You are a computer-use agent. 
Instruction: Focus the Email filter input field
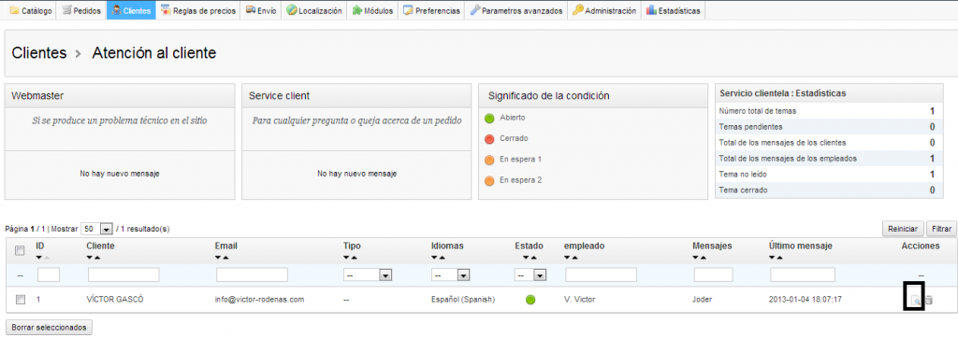[x=253, y=275]
